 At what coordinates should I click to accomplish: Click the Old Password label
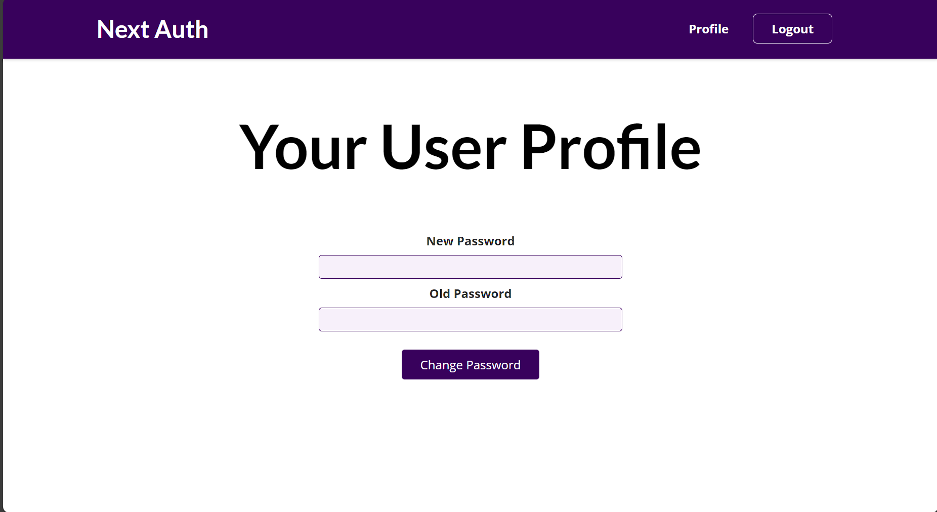coord(470,294)
